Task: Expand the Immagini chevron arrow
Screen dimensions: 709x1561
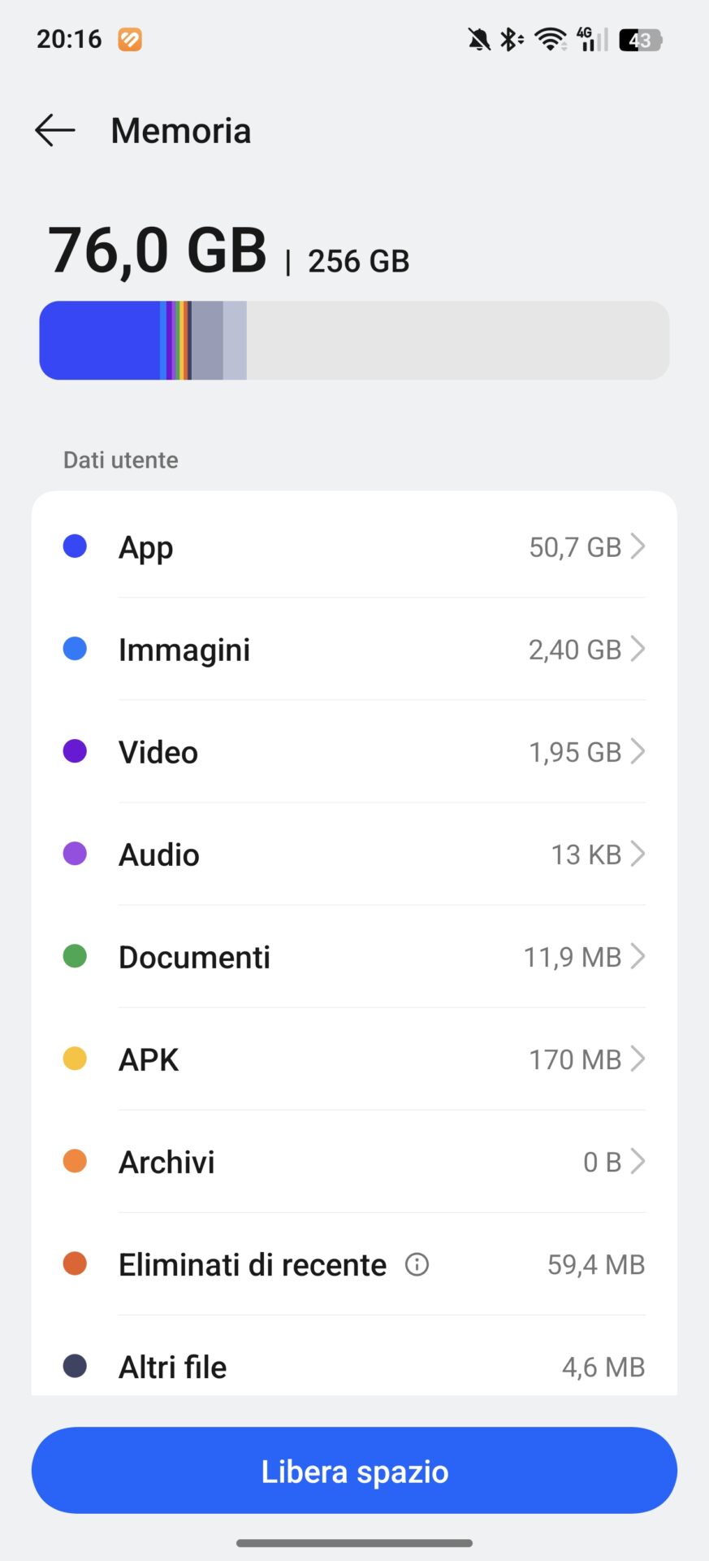Action: [x=638, y=649]
